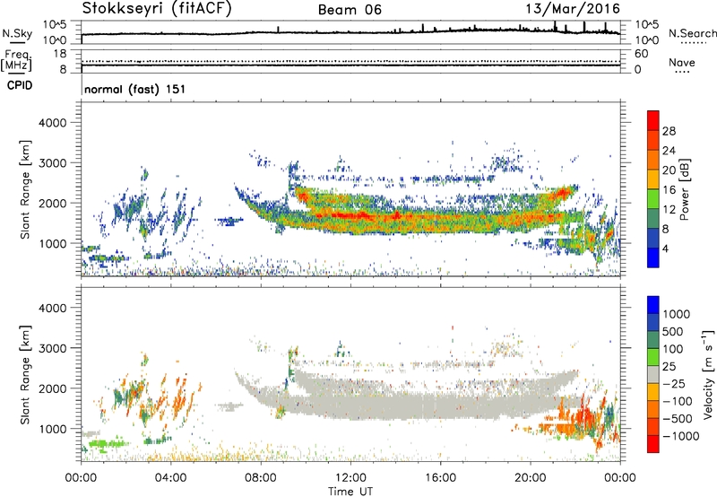Select the yellow 16–20 dB Power colorbar segment
This screenshot has height=497, width=717.
(653, 179)
